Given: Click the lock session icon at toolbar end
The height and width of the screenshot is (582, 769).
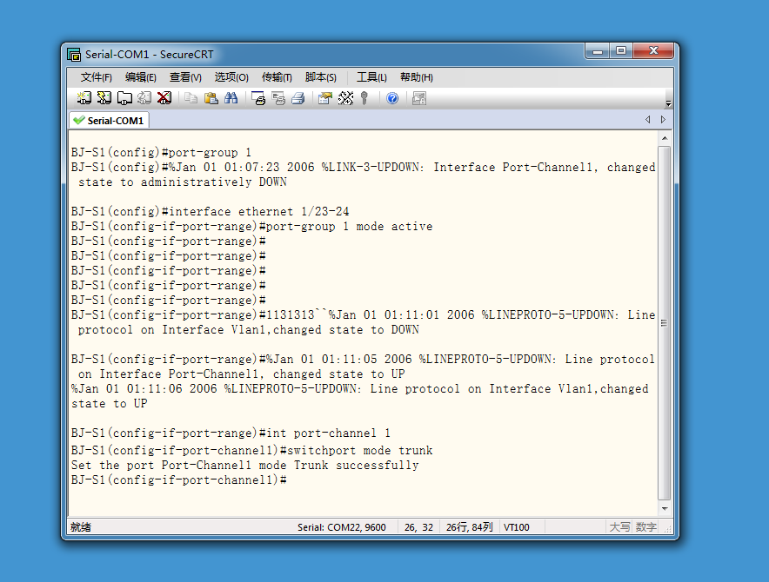Looking at the screenshot, I should [x=418, y=98].
